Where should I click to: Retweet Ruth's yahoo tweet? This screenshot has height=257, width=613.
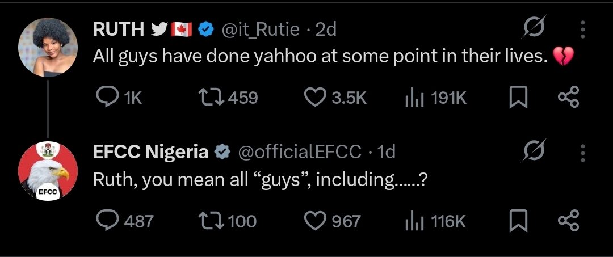tap(228, 98)
